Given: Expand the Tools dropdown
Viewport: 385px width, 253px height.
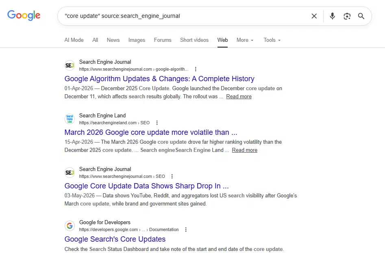Looking at the screenshot, I should pyautogui.click(x=272, y=40).
